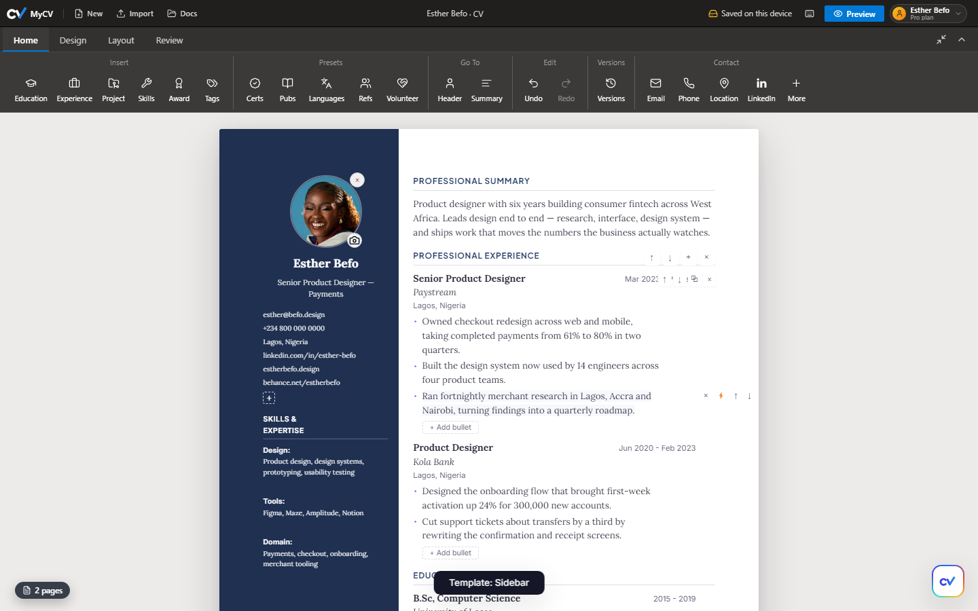The image size is (978, 611).
Task: Click the MyCV logo
Action: coord(30,14)
